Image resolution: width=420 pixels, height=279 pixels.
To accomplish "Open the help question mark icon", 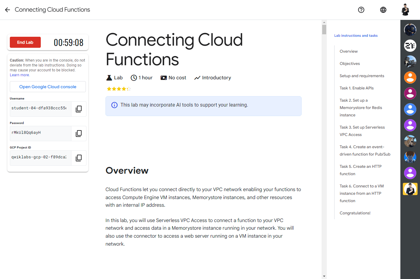I will pyautogui.click(x=361, y=10).
